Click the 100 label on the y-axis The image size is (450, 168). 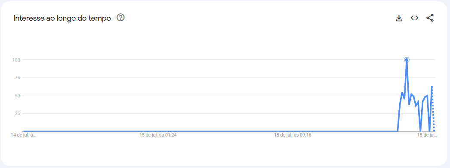point(15,60)
